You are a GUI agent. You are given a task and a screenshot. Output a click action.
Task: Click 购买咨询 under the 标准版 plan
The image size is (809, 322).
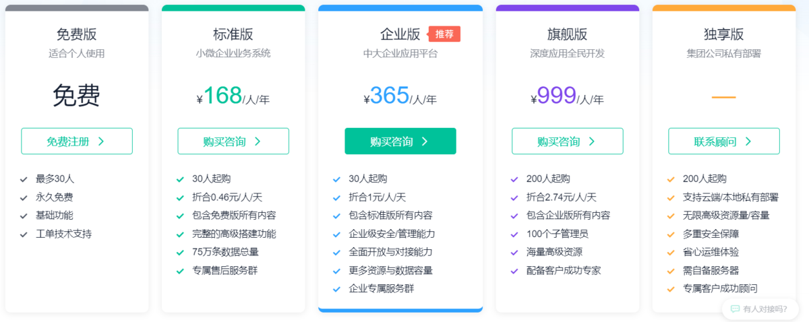[x=233, y=141]
